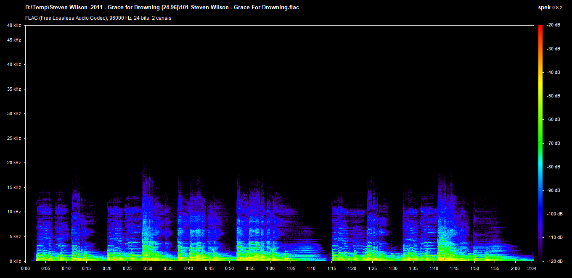Click the 0 kHz frequency axis label
Image resolution: width=572 pixels, height=278 pixels.
pos(15,261)
